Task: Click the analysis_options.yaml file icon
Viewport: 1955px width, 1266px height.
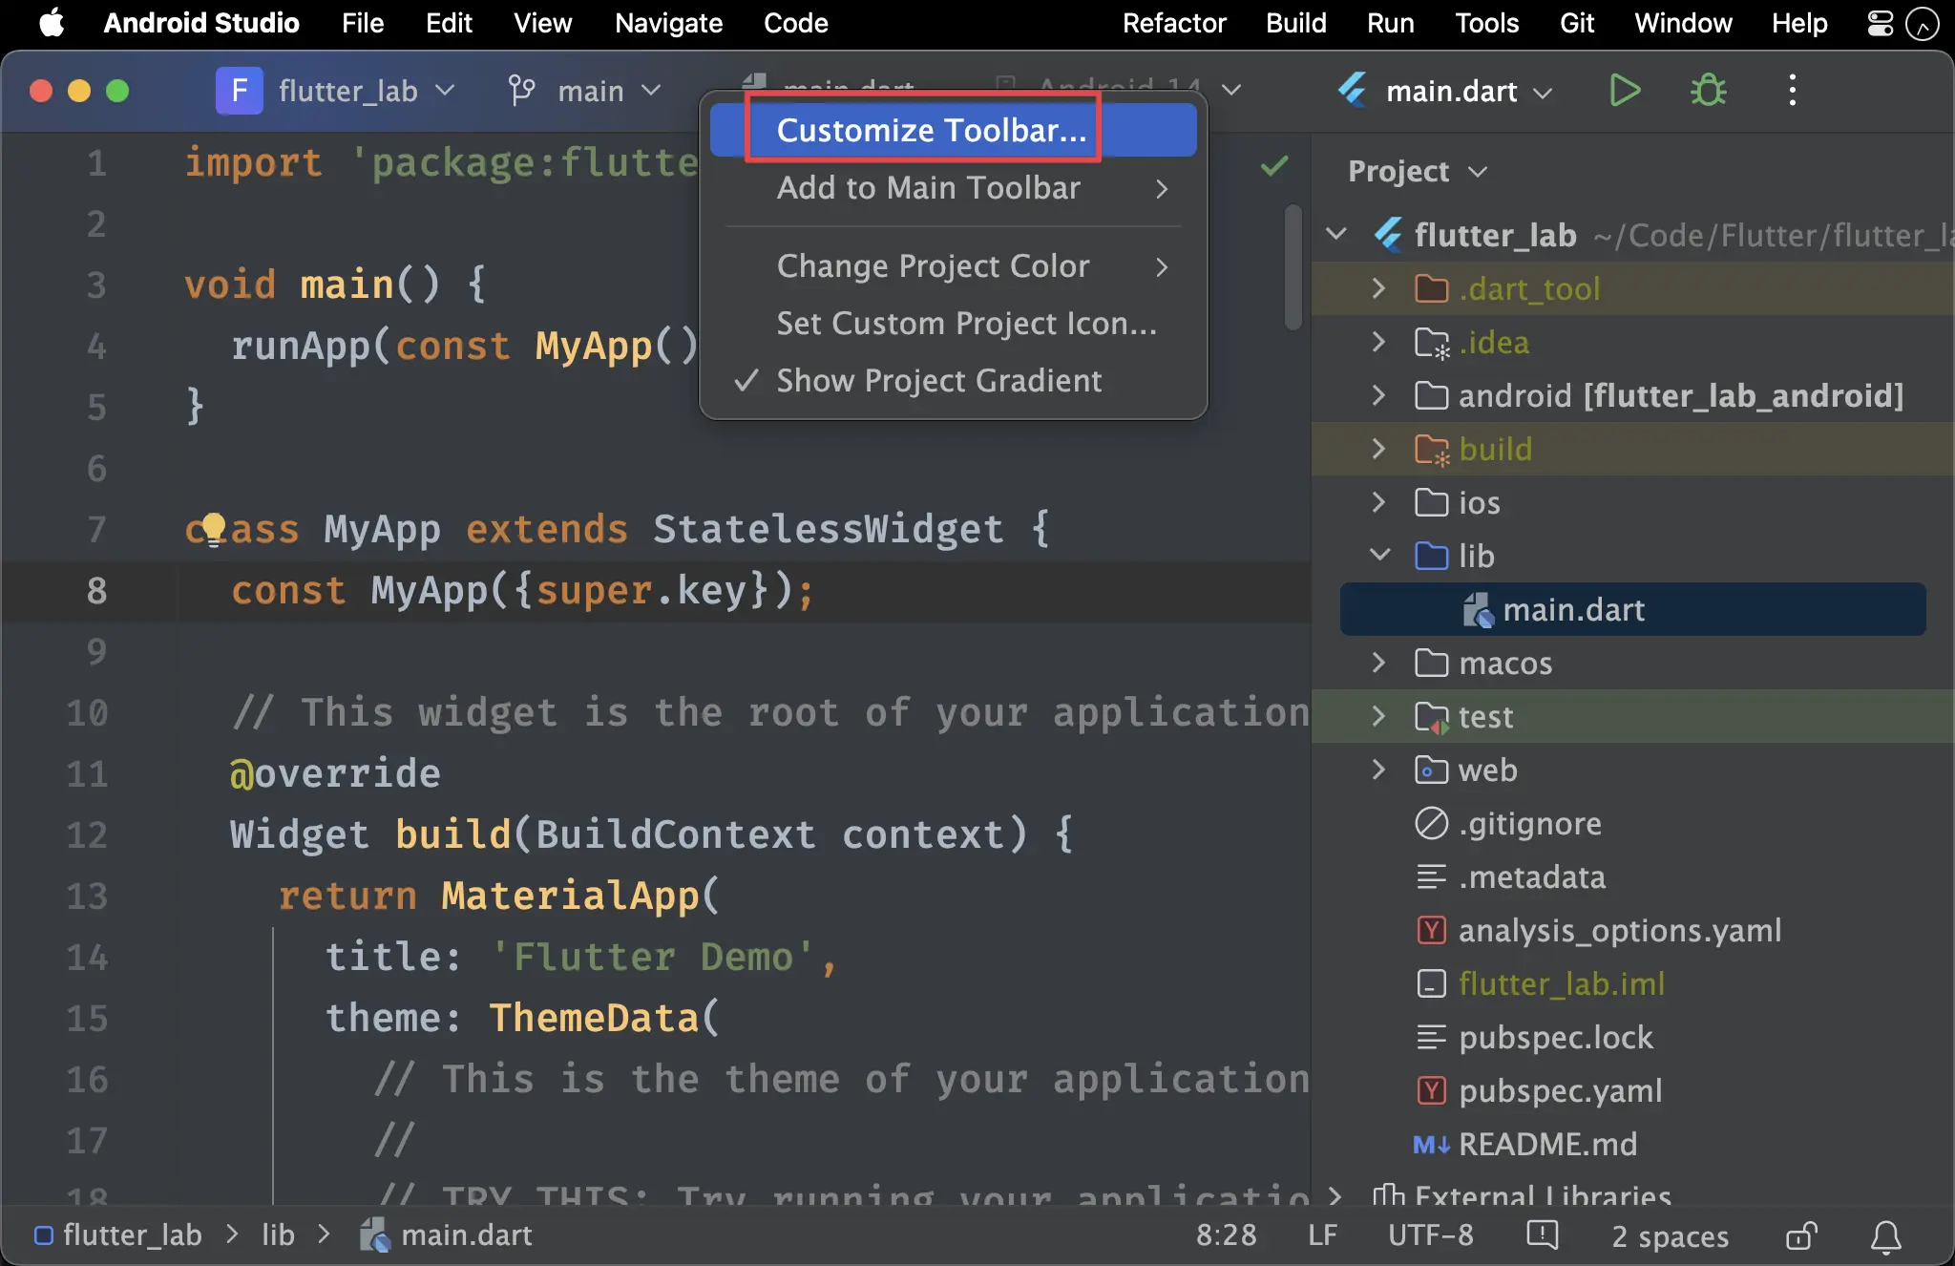Action: coord(1431,930)
